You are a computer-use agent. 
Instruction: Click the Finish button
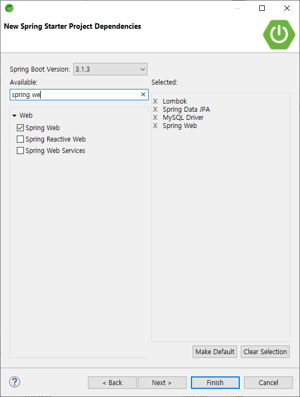(x=215, y=382)
